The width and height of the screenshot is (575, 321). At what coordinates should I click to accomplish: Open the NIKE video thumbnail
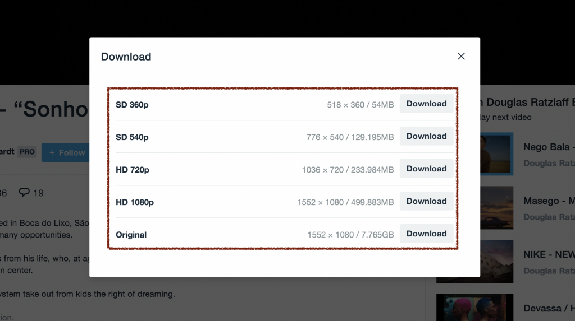tap(496, 262)
